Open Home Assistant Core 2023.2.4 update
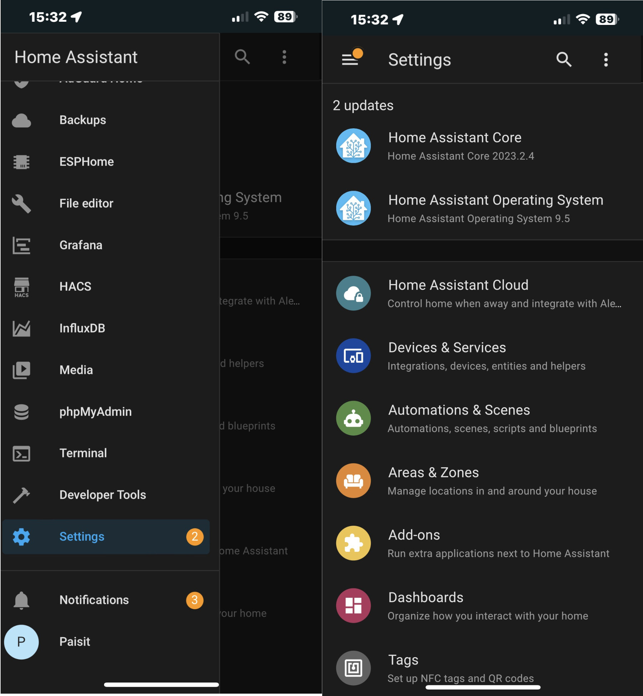This screenshot has height=696, width=643. [482, 146]
